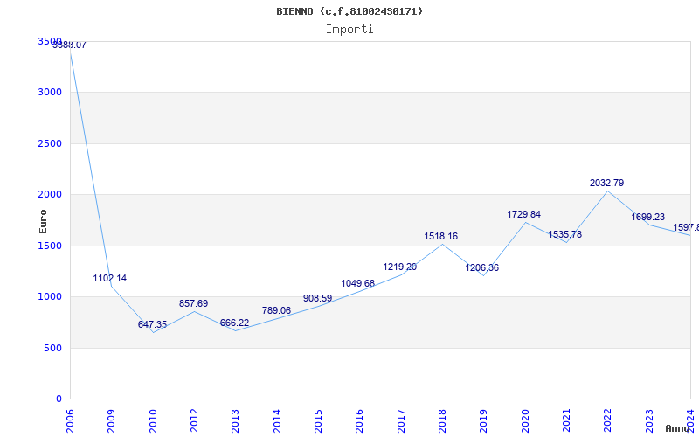
Task: Click the data label 1206.36
Action: (x=482, y=268)
